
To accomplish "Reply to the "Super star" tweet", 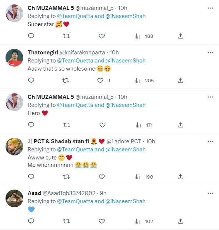I will (31, 36).
